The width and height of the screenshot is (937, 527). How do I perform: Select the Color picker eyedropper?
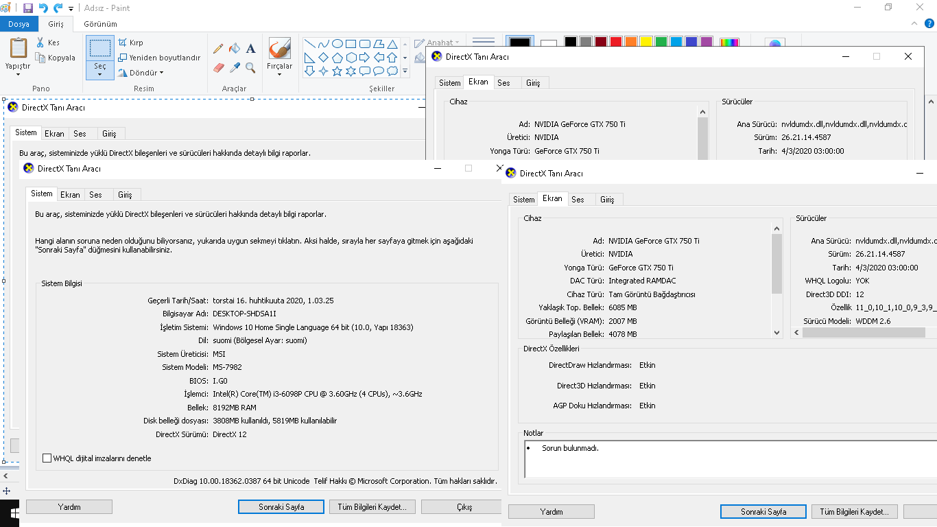235,67
